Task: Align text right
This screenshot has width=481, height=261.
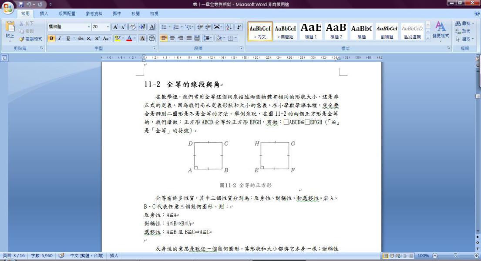Action: pos(181,38)
